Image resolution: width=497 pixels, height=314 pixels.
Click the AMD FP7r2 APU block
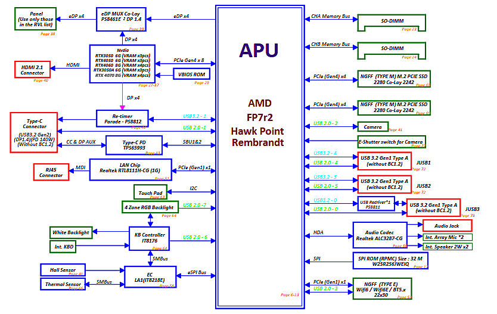coord(260,157)
